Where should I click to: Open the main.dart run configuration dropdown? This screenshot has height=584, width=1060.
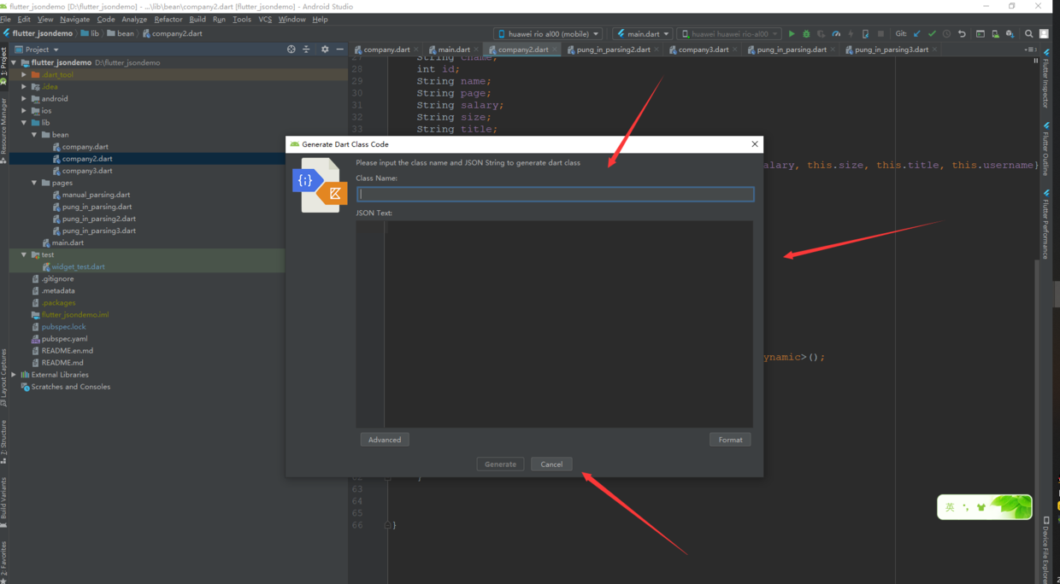pyautogui.click(x=642, y=34)
